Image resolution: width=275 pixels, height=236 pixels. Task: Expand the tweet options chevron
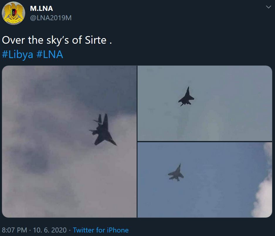[268, 7]
